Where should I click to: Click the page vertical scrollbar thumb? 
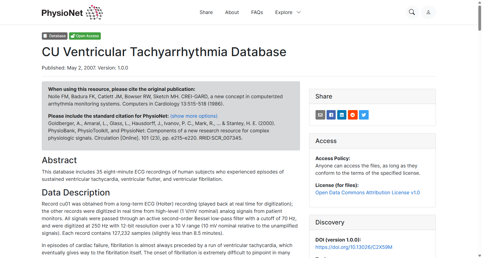pyautogui.click(x=480, y=18)
